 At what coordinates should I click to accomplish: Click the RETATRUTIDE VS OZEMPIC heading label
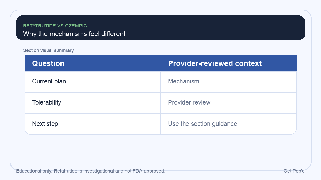pyautogui.click(x=55, y=26)
